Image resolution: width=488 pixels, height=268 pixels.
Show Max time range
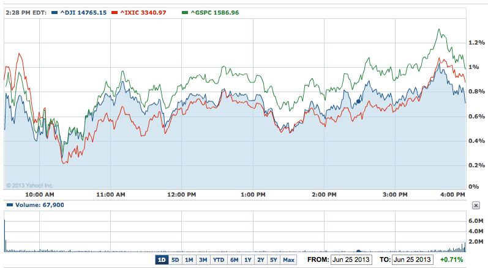coord(288,260)
